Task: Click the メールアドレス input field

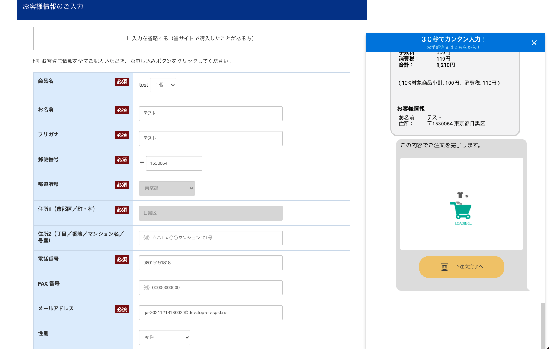Action: [211, 313]
